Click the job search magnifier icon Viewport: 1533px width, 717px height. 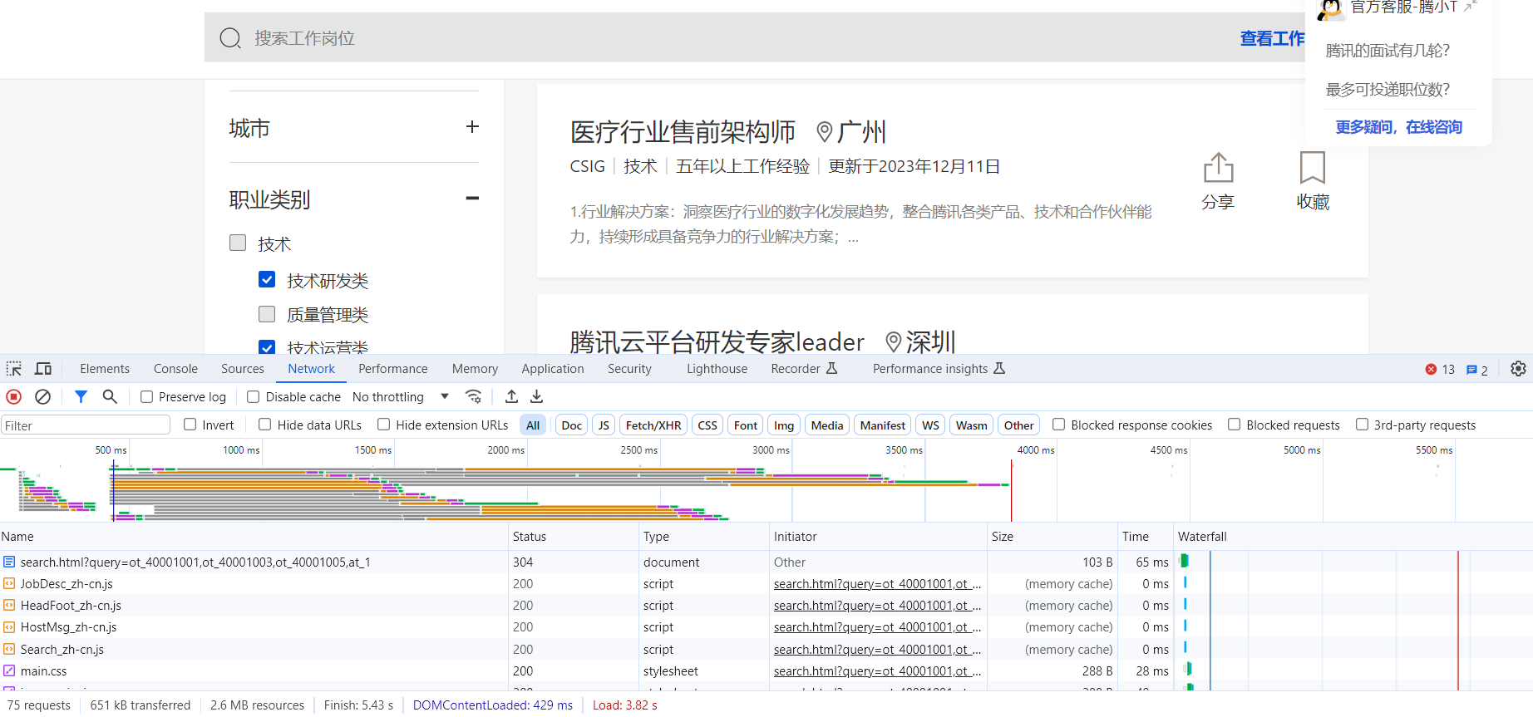pos(230,38)
